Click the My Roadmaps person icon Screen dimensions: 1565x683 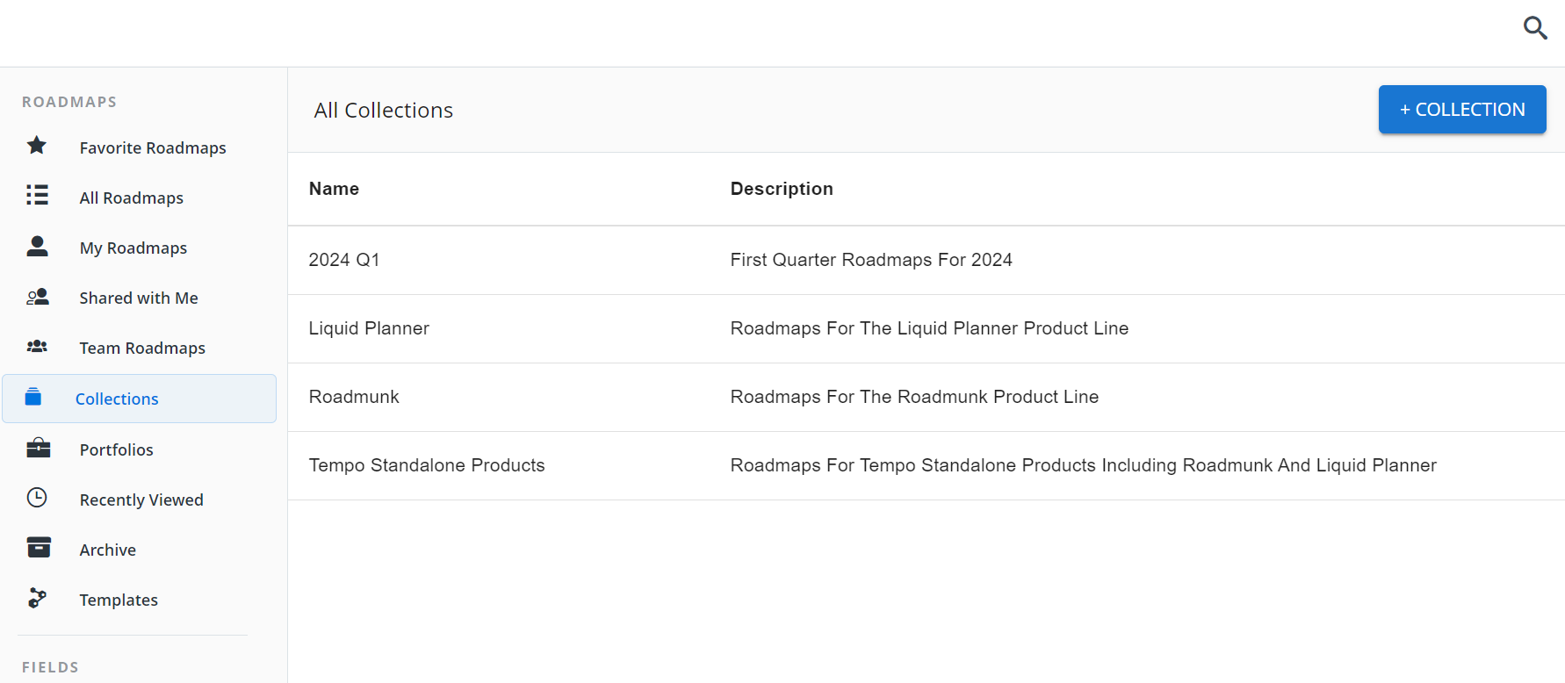[x=37, y=246]
